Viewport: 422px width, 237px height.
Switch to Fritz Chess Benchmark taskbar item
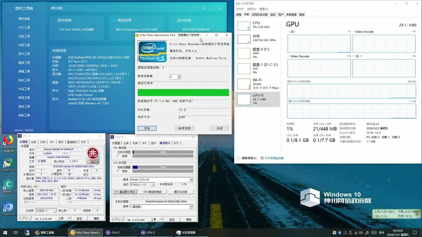pos(85,232)
